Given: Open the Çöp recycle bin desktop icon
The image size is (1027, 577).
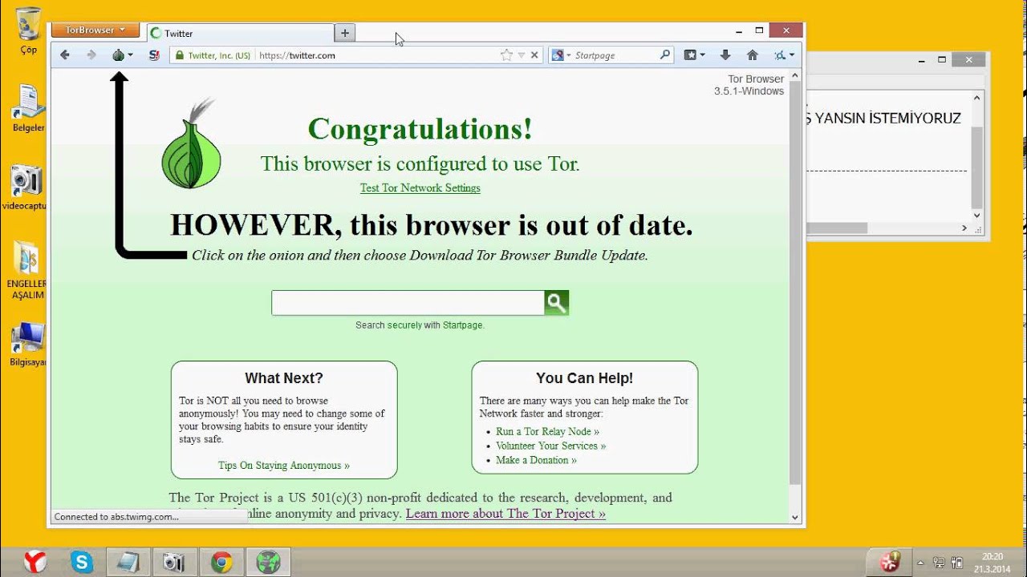Looking at the screenshot, I should (29, 30).
